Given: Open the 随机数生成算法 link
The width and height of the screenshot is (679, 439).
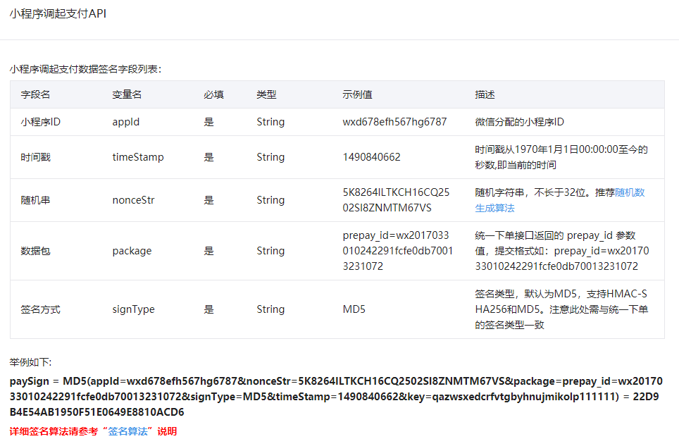Looking at the screenshot, I should click(630, 192).
